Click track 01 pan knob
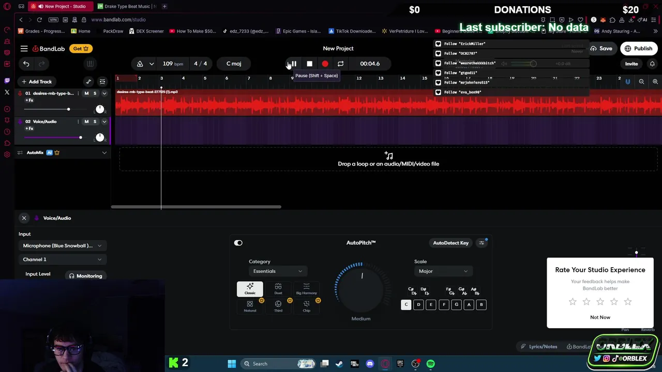 (x=100, y=109)
